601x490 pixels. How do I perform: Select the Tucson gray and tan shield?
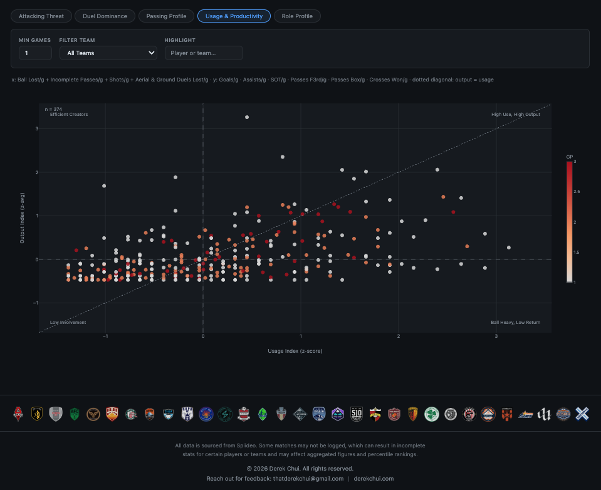[281, 414]
